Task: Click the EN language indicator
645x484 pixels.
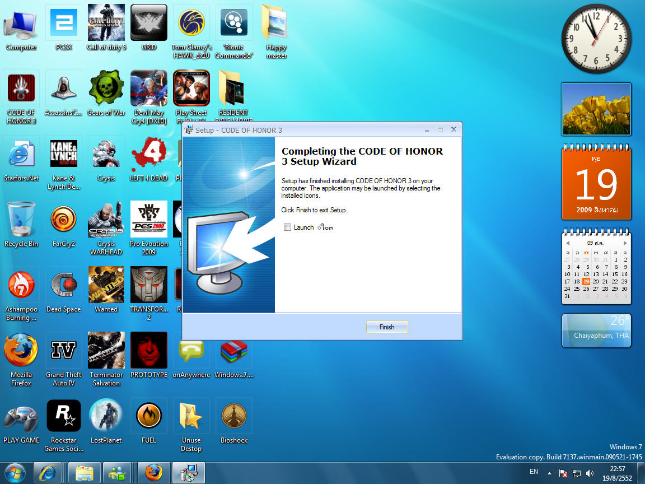Action: pyautogui.click(x=534, y=472)
